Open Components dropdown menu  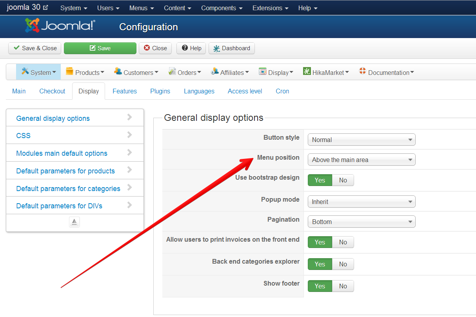click(x=222, y=8)
